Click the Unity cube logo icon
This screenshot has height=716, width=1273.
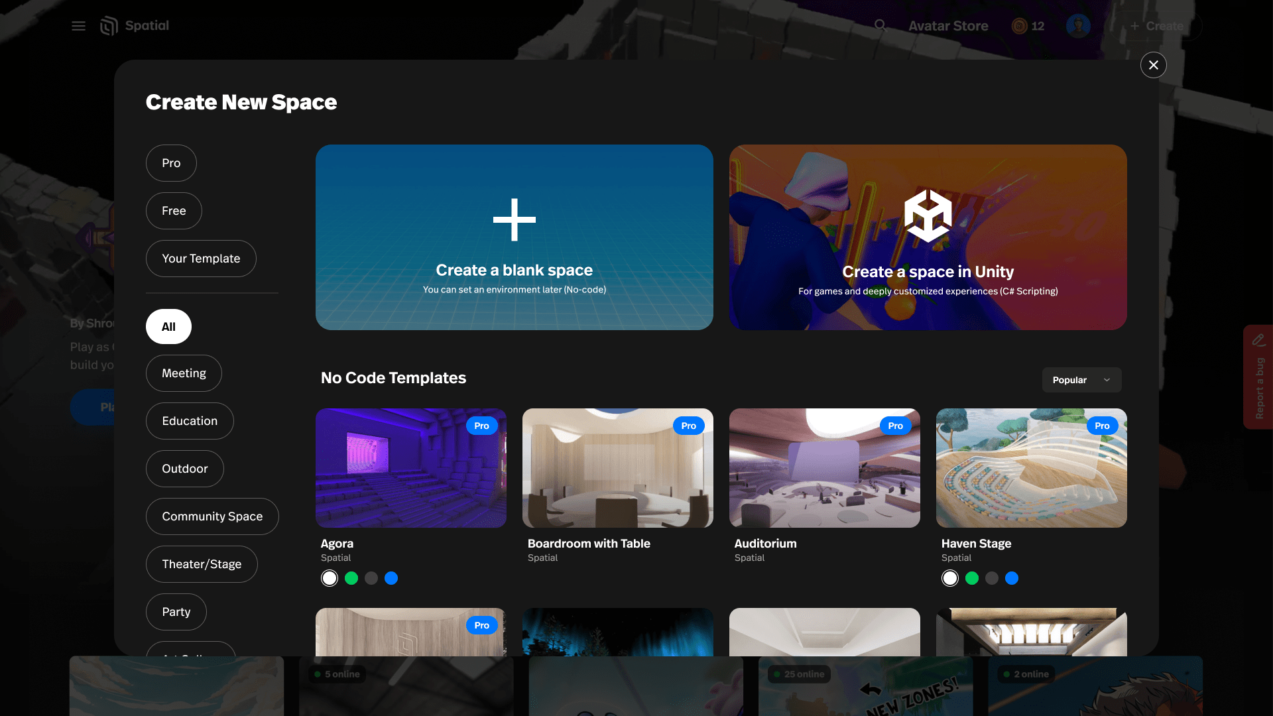(928, 216)
